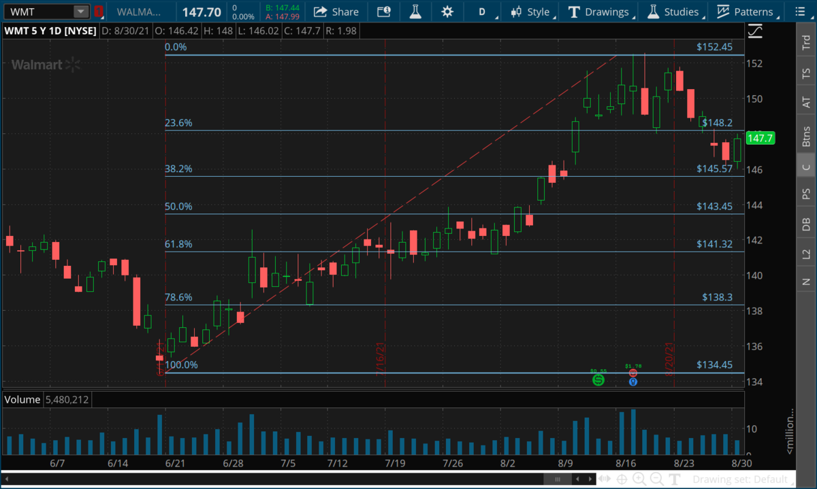
Task: Click the ask price A: 147.99
Action: 283,17
